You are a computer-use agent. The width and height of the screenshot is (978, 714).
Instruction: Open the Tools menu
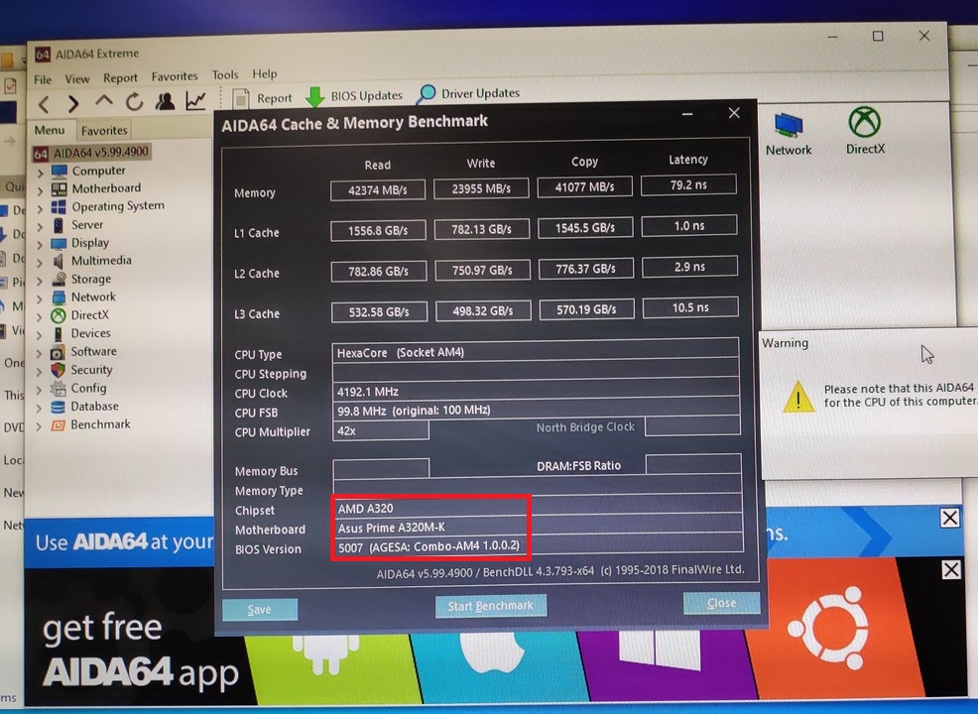224,73
